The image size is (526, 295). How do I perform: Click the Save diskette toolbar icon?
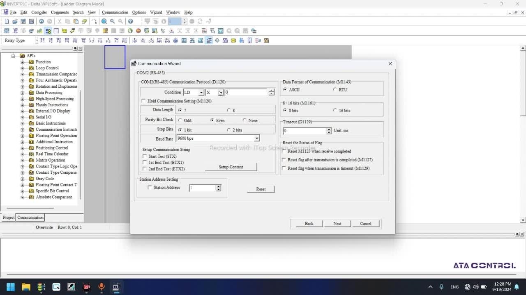click(x=23, y=21)
